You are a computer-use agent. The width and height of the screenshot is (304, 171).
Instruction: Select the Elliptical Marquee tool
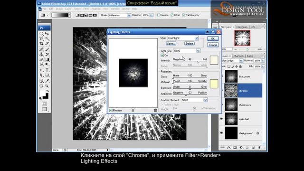click(41, 34)
